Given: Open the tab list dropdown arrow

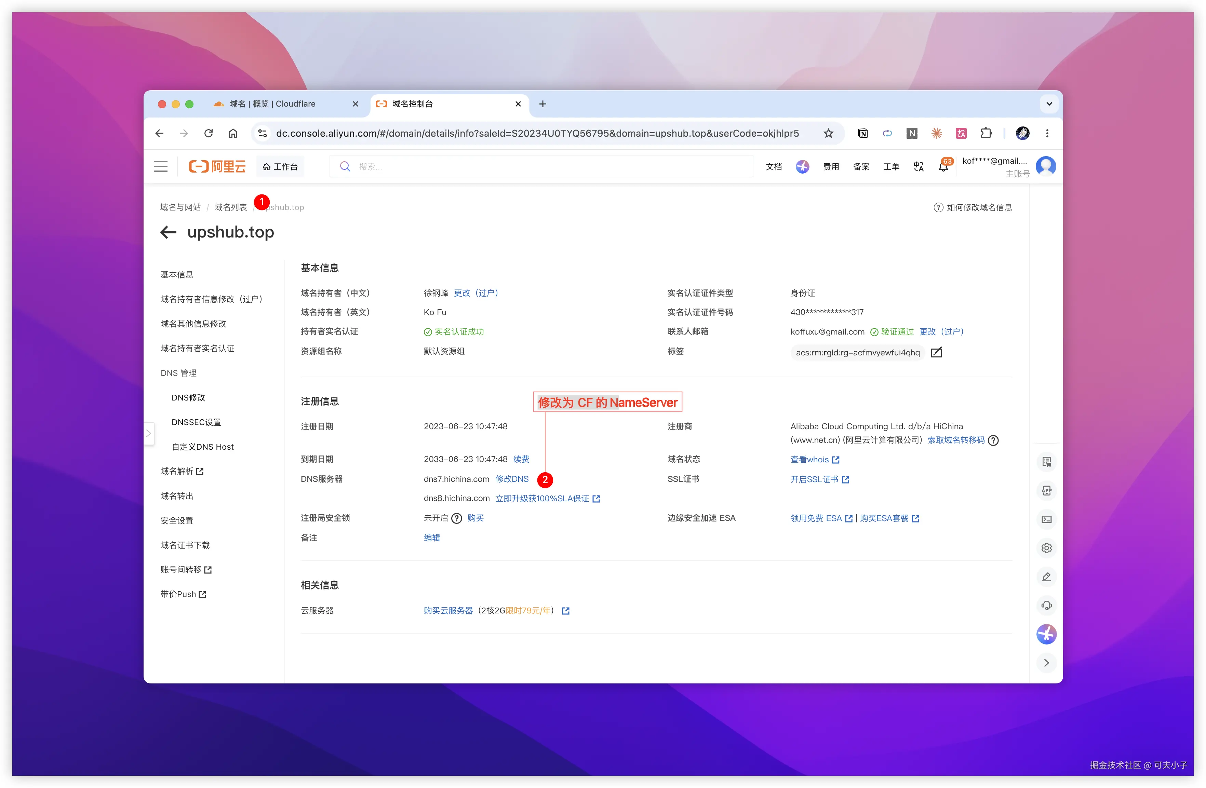Looking at the screenshot, I should coord(1049,104).
